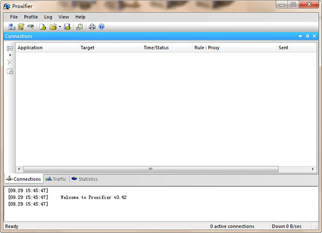This screenshot has height=233, width=322.
Task: Sort by Sent column header
Action: pyautogui.click(x=295, y=48)
